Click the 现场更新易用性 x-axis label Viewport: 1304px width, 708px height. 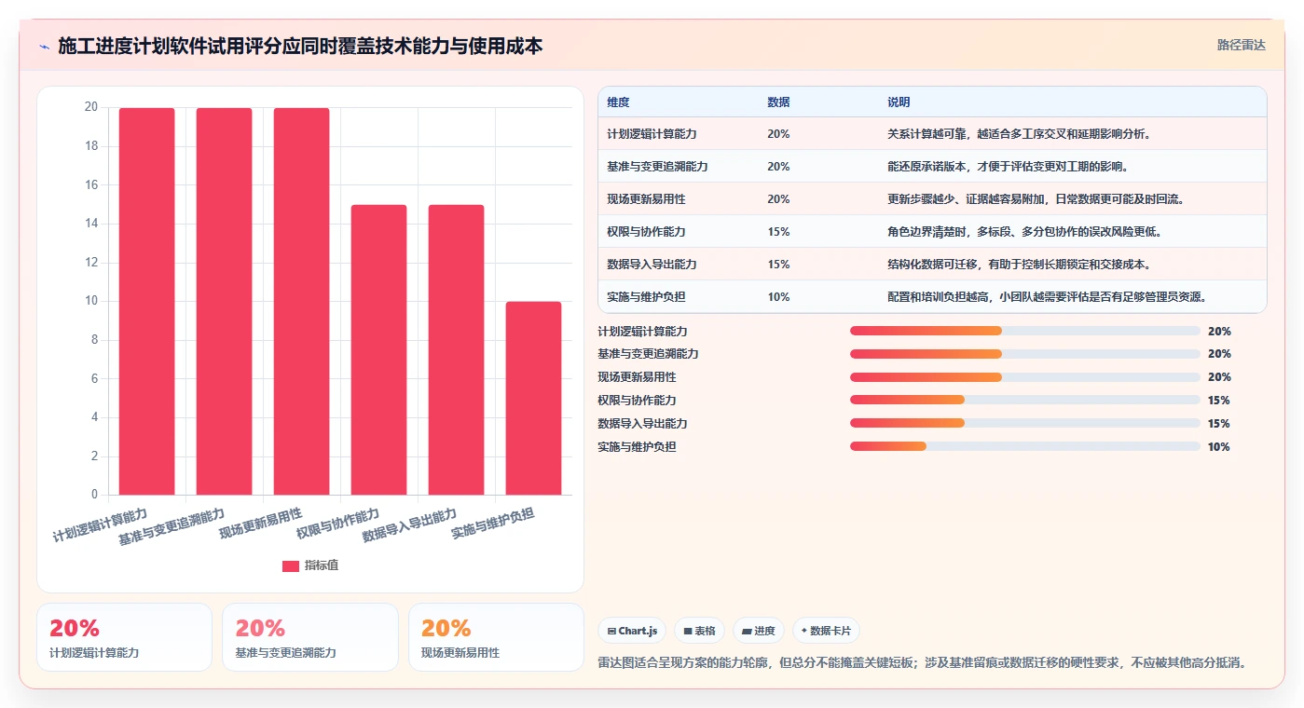click(x=261, y=524)
